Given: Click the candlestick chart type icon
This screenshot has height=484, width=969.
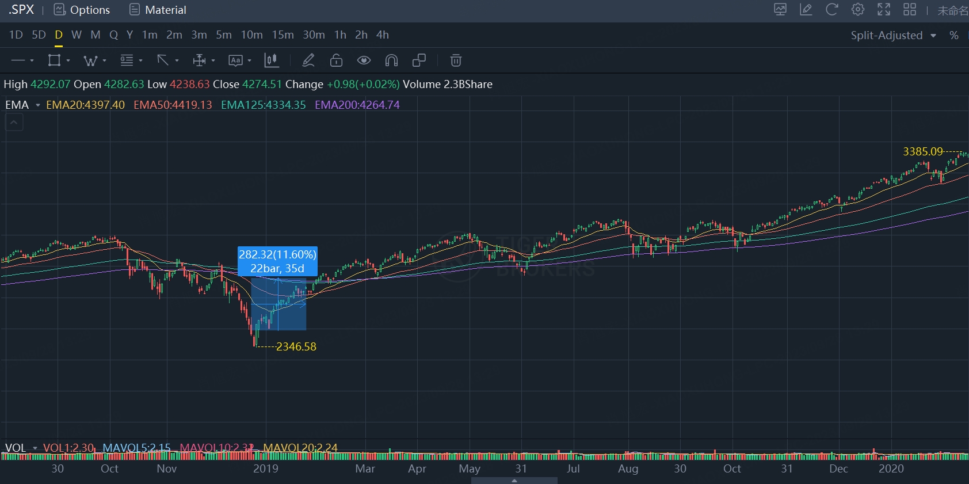Looking at the screenshot, I should coord(271,60).
